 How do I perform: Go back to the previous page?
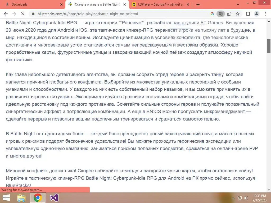tap(6, 14)
